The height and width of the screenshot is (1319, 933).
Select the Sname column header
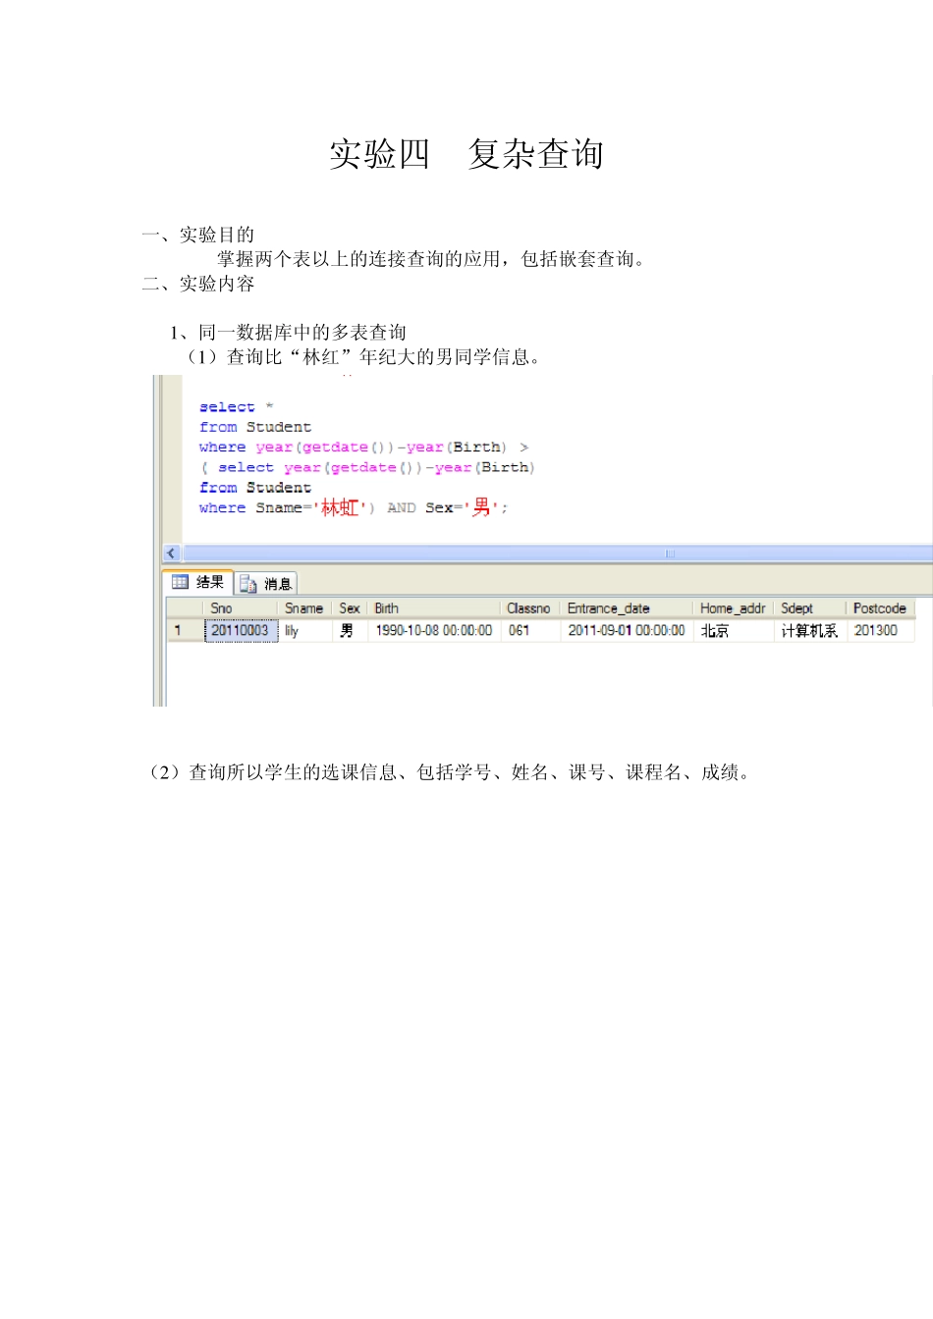[304, 608]
